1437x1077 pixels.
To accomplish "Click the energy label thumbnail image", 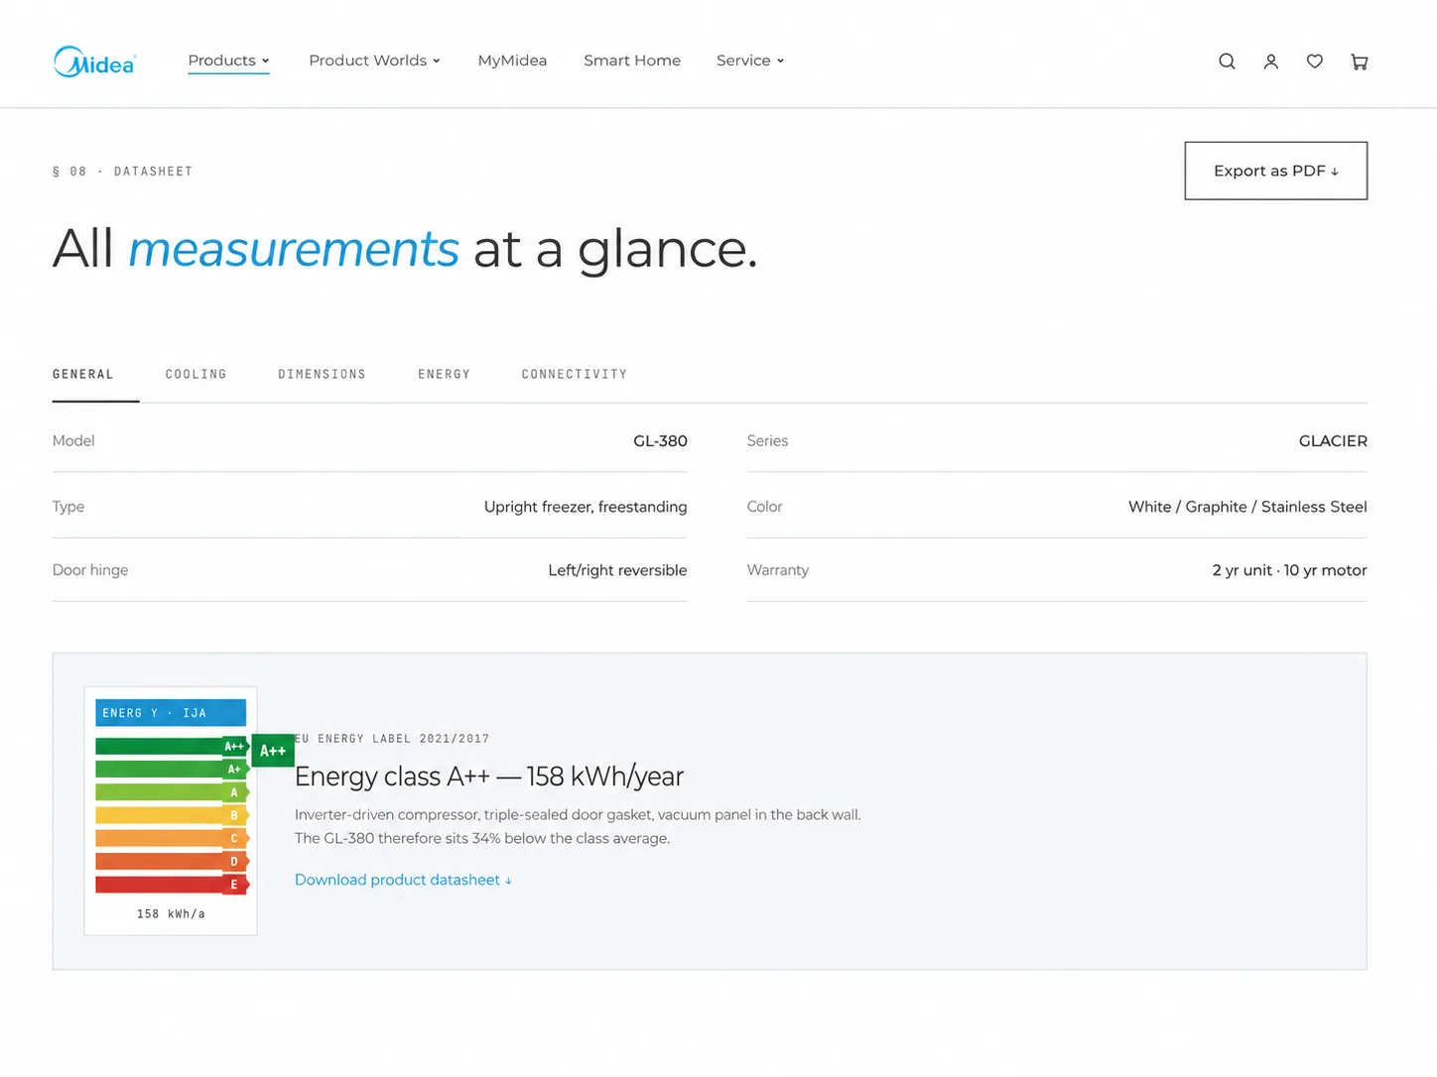I will coord(171,810).
